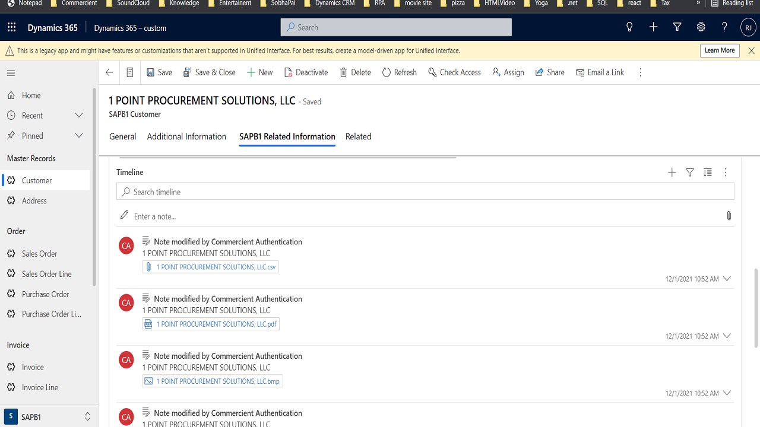760x427 pixels.
Task: Open the Notepad bookmark
Action: click(x=26, y=3)
